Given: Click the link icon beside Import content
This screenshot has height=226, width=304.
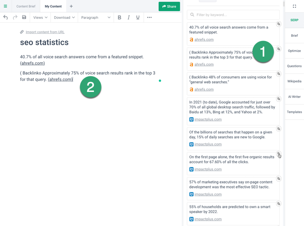Looking at the screenshot, I should [22, 32].
